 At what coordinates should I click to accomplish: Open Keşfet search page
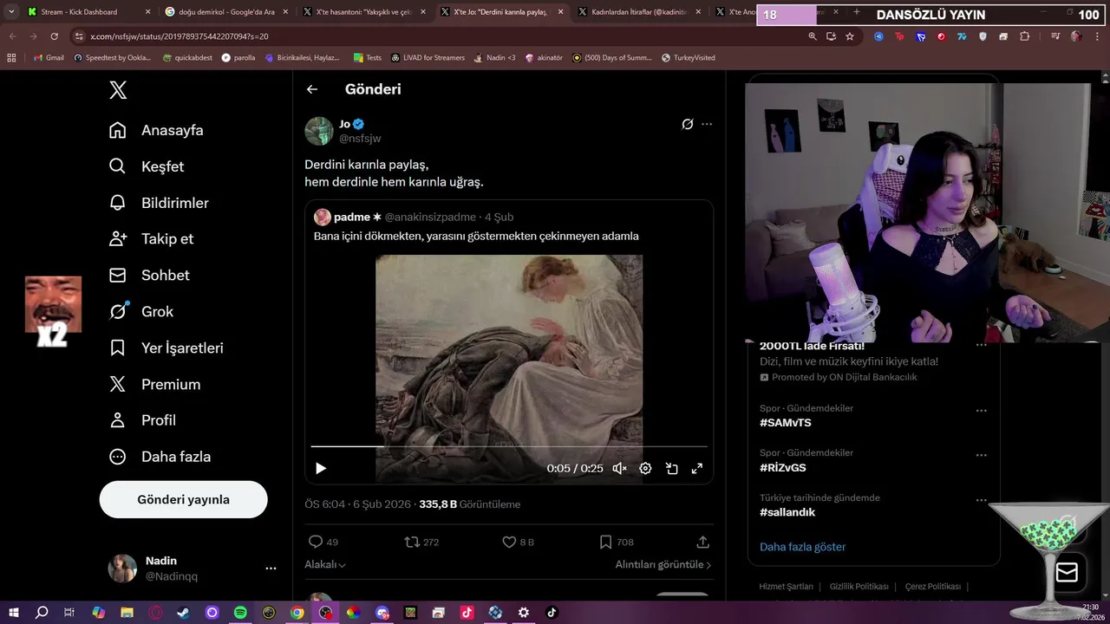(x=147, y=166)
